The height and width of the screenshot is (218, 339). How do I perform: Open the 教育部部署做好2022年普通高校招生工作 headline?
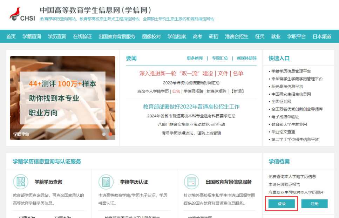click(191, 107)
